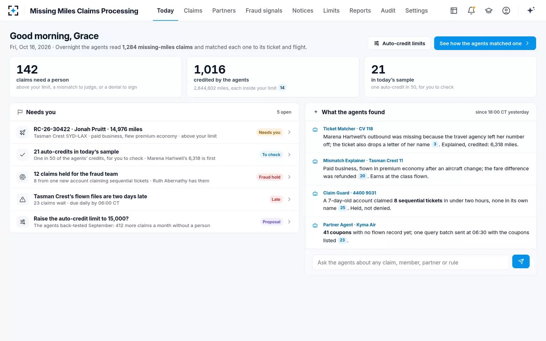Viewport: 546px width, 341px height.
Task: Click the Partner Agent robot icon
Action: 315,225
